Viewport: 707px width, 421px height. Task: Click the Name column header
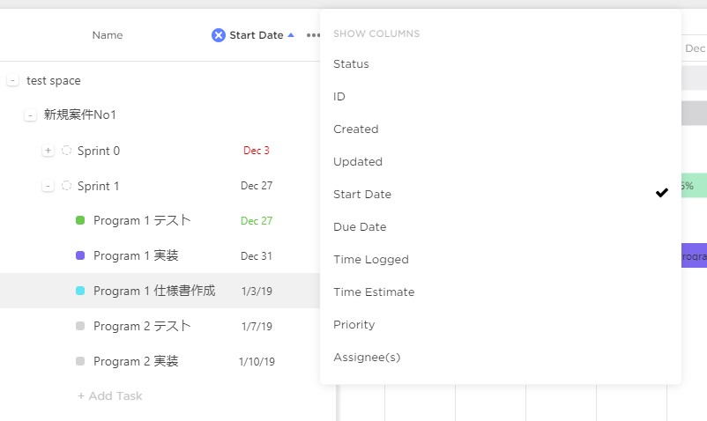[x=108, y=35]
